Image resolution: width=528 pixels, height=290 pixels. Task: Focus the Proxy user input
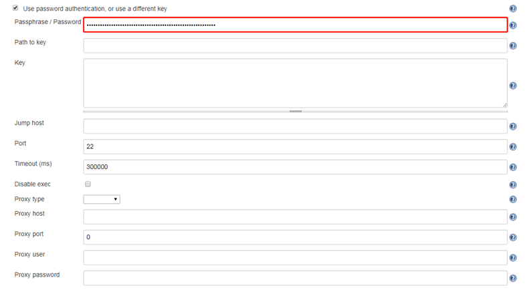295,258
